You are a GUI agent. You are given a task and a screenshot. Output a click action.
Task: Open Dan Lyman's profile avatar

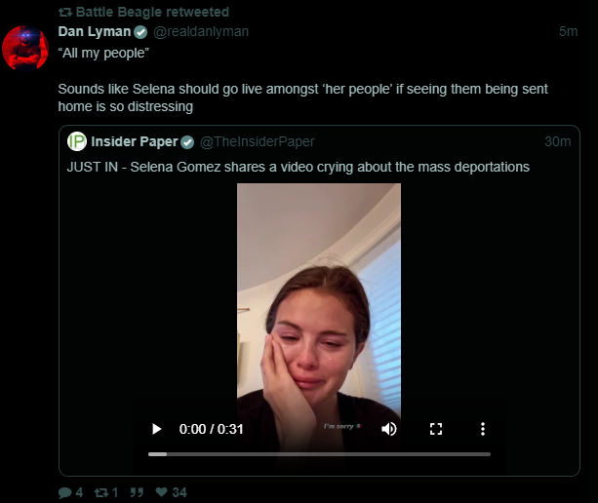25,49
